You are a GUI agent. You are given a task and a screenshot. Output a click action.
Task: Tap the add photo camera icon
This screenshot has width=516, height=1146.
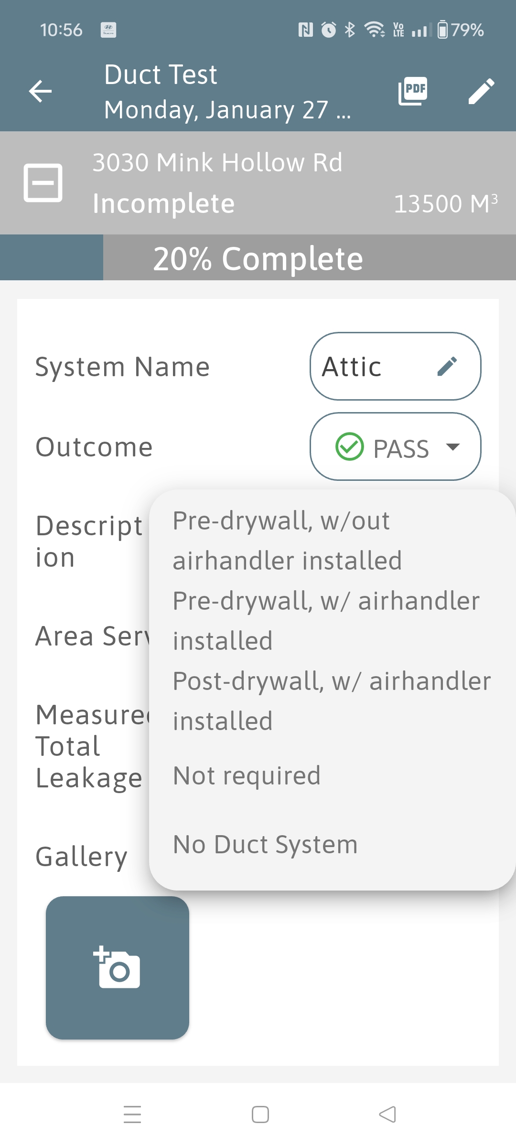click(118, 967)
